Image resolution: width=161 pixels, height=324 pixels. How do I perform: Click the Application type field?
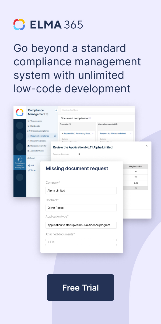(81, 225)
